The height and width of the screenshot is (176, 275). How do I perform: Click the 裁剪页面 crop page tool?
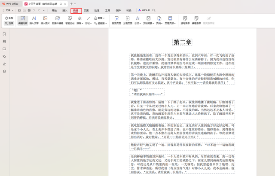point(116,20)
